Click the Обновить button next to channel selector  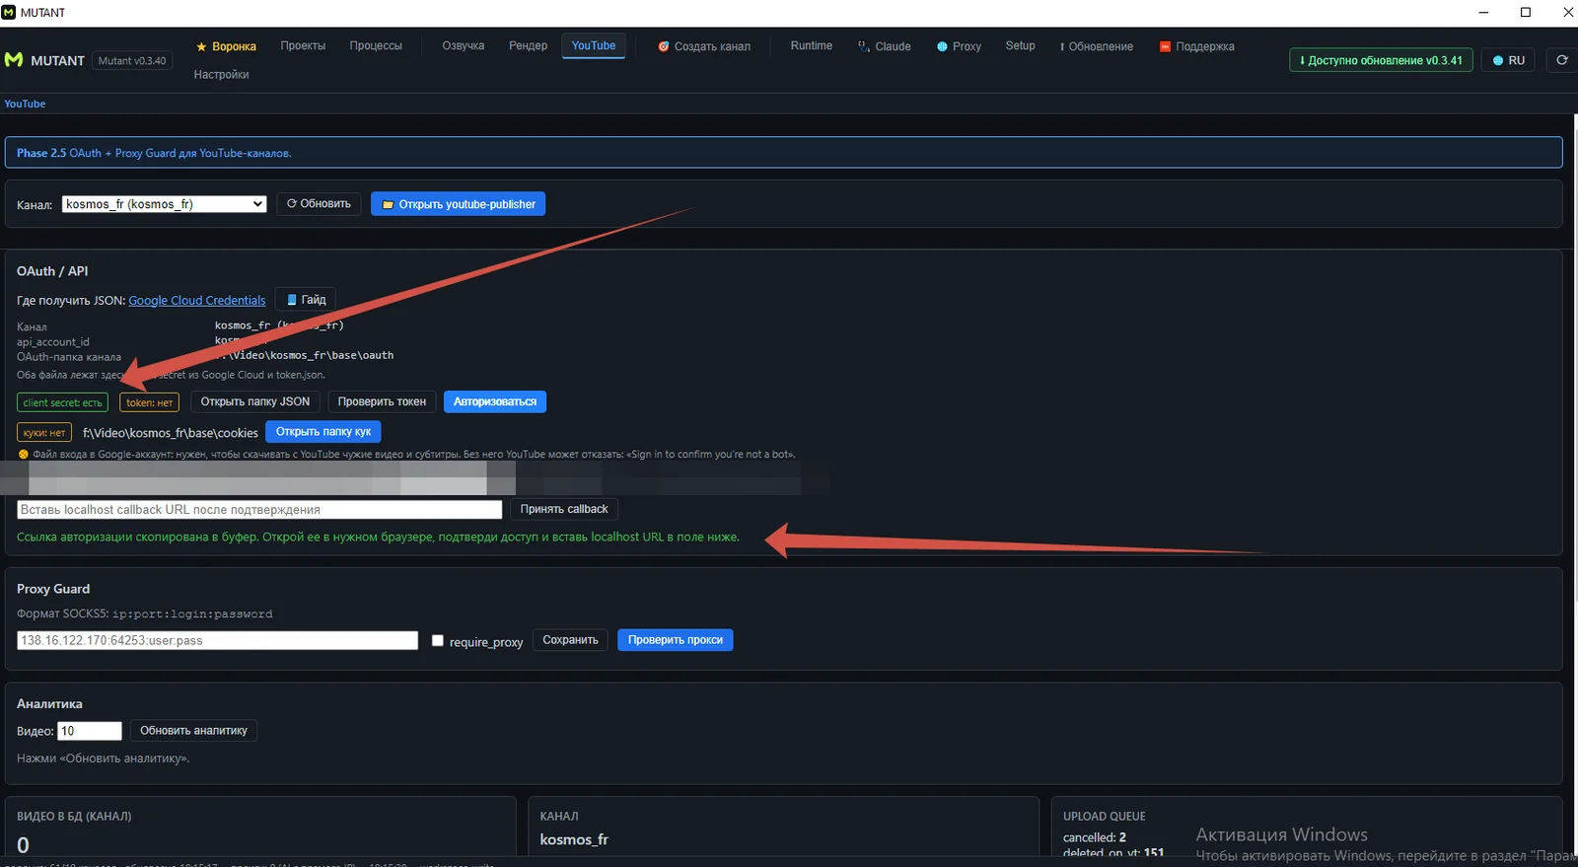coord(319,204)
